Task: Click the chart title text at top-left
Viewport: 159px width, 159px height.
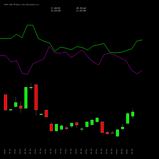Action: pos(21,5)
